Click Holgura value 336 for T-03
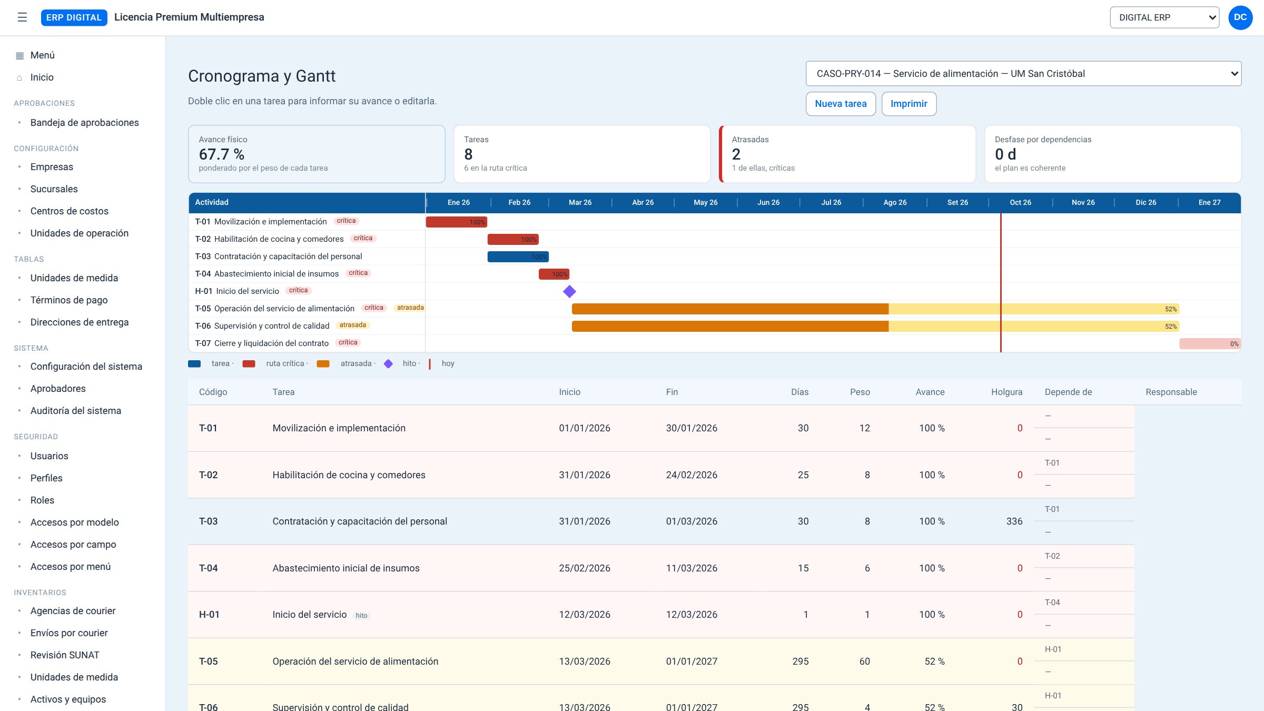1264x711 pixels. pyautogui.click(x=1014, y=521)
